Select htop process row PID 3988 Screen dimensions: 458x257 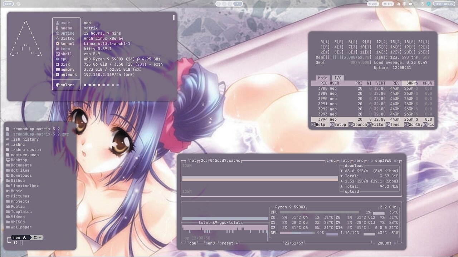pyautogui.click(x=373, y=88)
